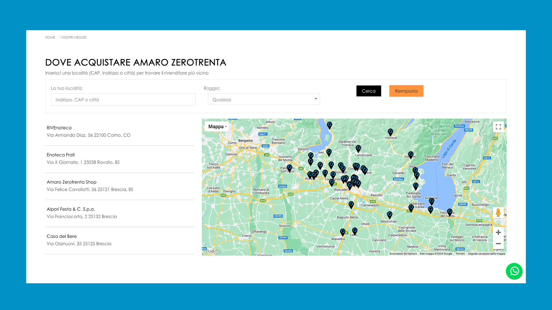Click the map pin near Montichiari

390,215
